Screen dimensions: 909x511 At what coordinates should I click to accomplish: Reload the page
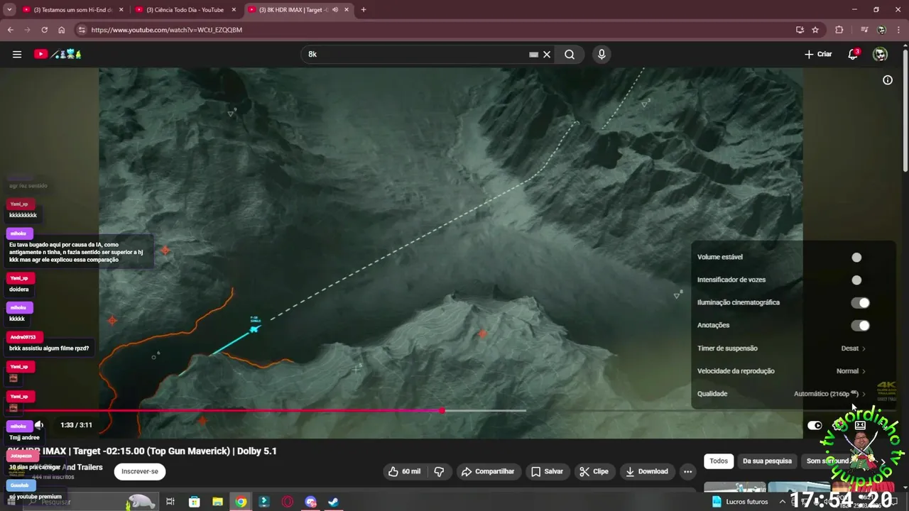44,30
